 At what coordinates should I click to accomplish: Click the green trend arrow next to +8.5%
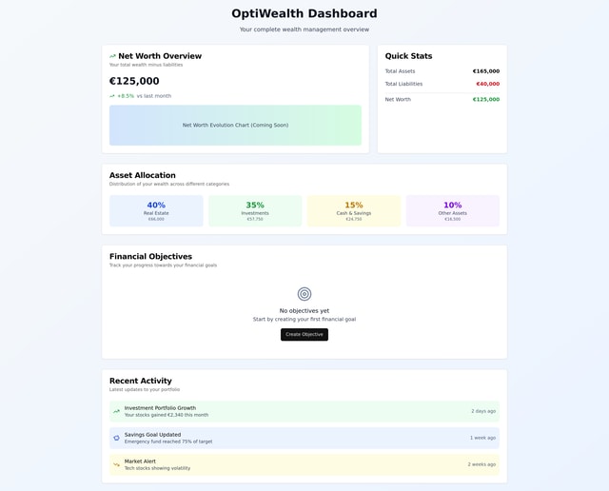(x=112, y=96)
